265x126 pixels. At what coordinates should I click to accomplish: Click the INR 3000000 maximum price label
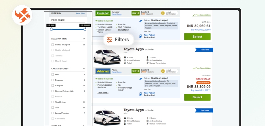click(85, 25)
